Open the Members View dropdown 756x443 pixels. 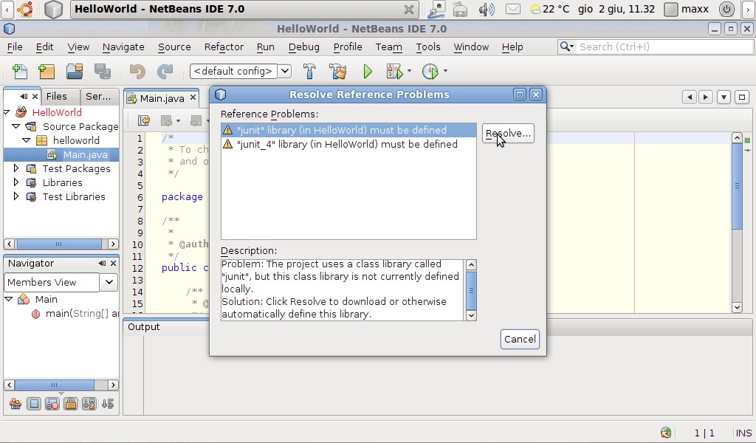109,282
